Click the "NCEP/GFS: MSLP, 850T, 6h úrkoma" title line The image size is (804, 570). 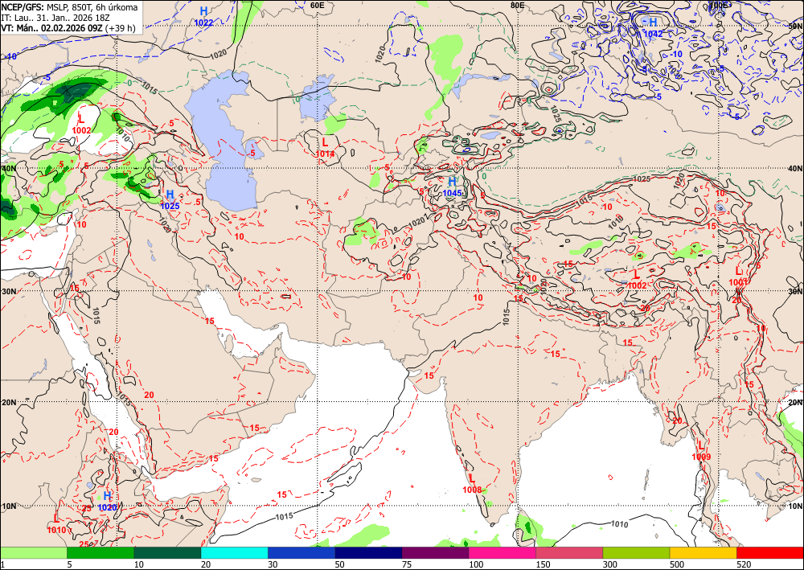pyautogui.click(x=69, y=7)
